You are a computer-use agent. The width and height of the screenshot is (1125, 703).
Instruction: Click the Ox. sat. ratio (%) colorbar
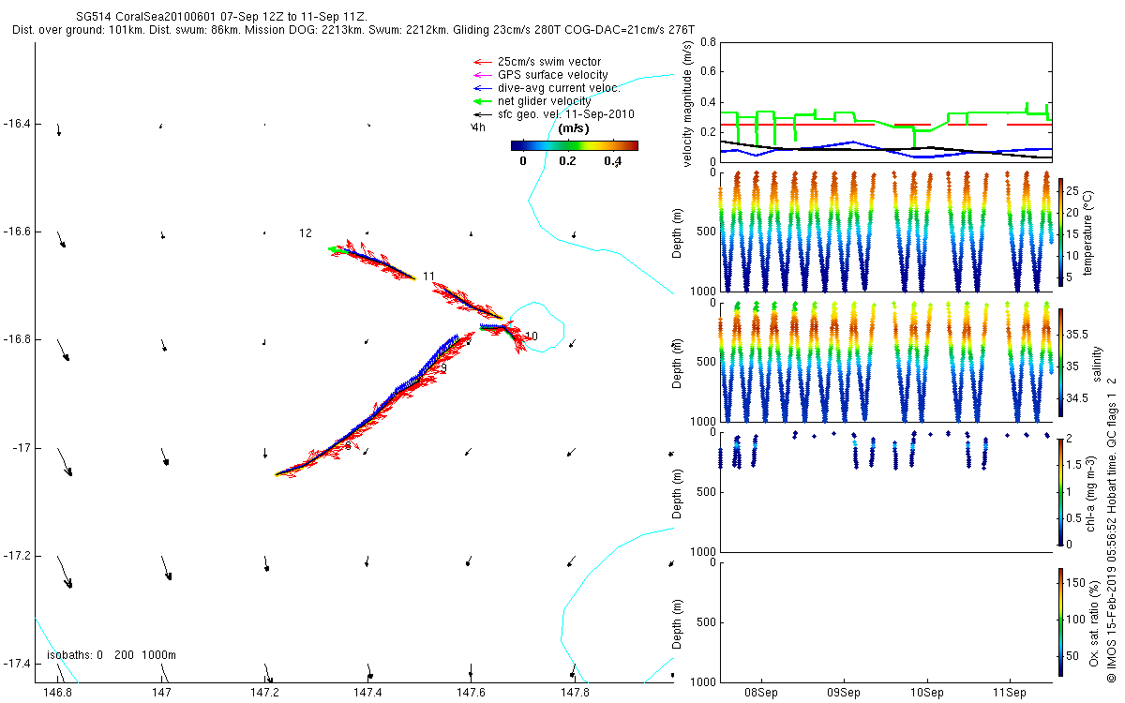tap(1061, 621)
